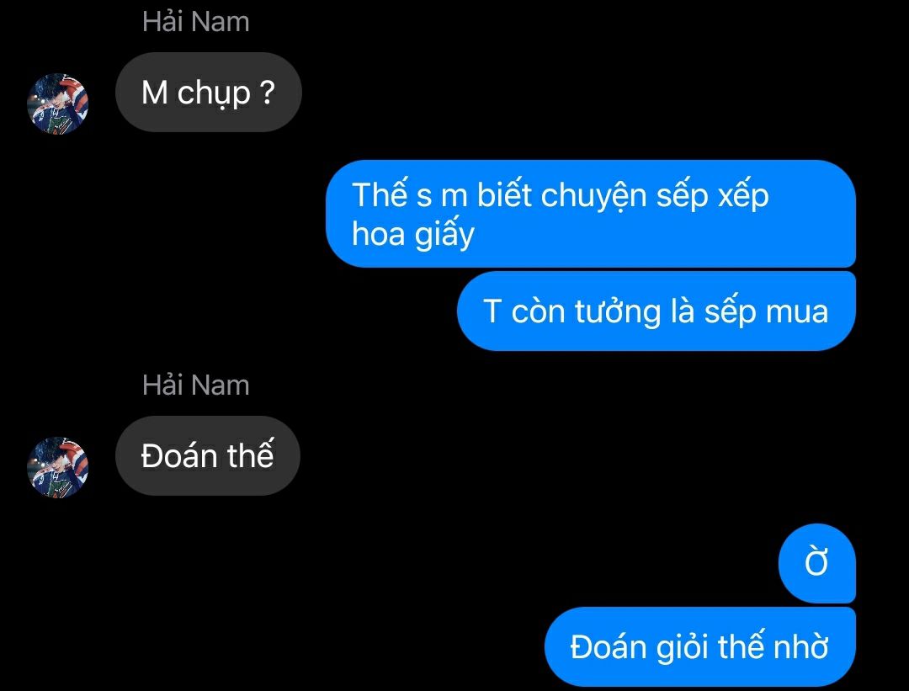Tap Hải Nam's avatar next to "Đoán thế"
Screen dimensions: 909x691
(57, 467)
